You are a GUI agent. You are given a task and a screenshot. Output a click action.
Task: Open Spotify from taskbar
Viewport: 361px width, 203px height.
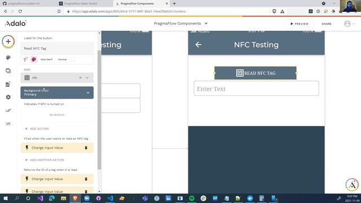pyautogui.click(x=192, y=198)
